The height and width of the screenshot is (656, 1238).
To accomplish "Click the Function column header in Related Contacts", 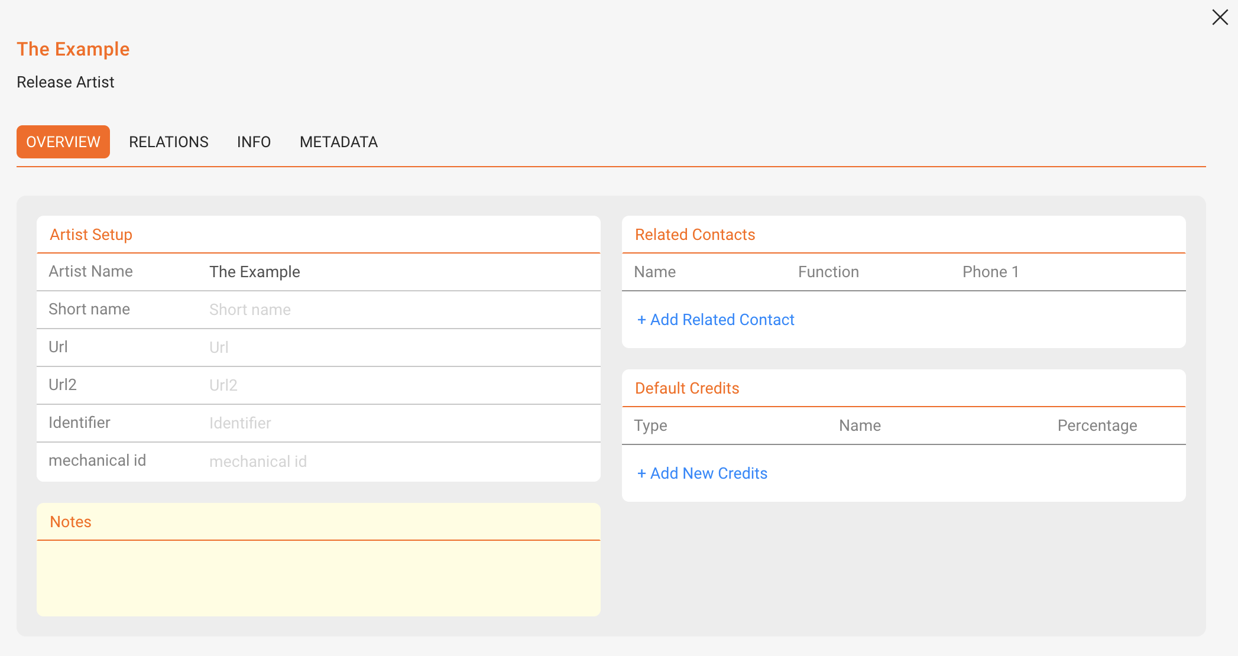I will point(828,272).
